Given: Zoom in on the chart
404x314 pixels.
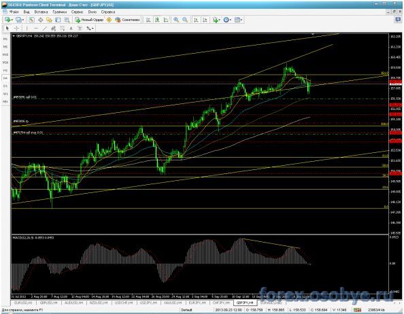Looking at the screenshot, I should 176,20.
